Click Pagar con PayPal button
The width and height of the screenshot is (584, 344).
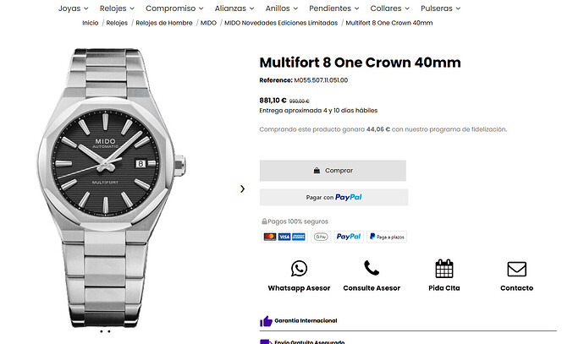point(333,197)
